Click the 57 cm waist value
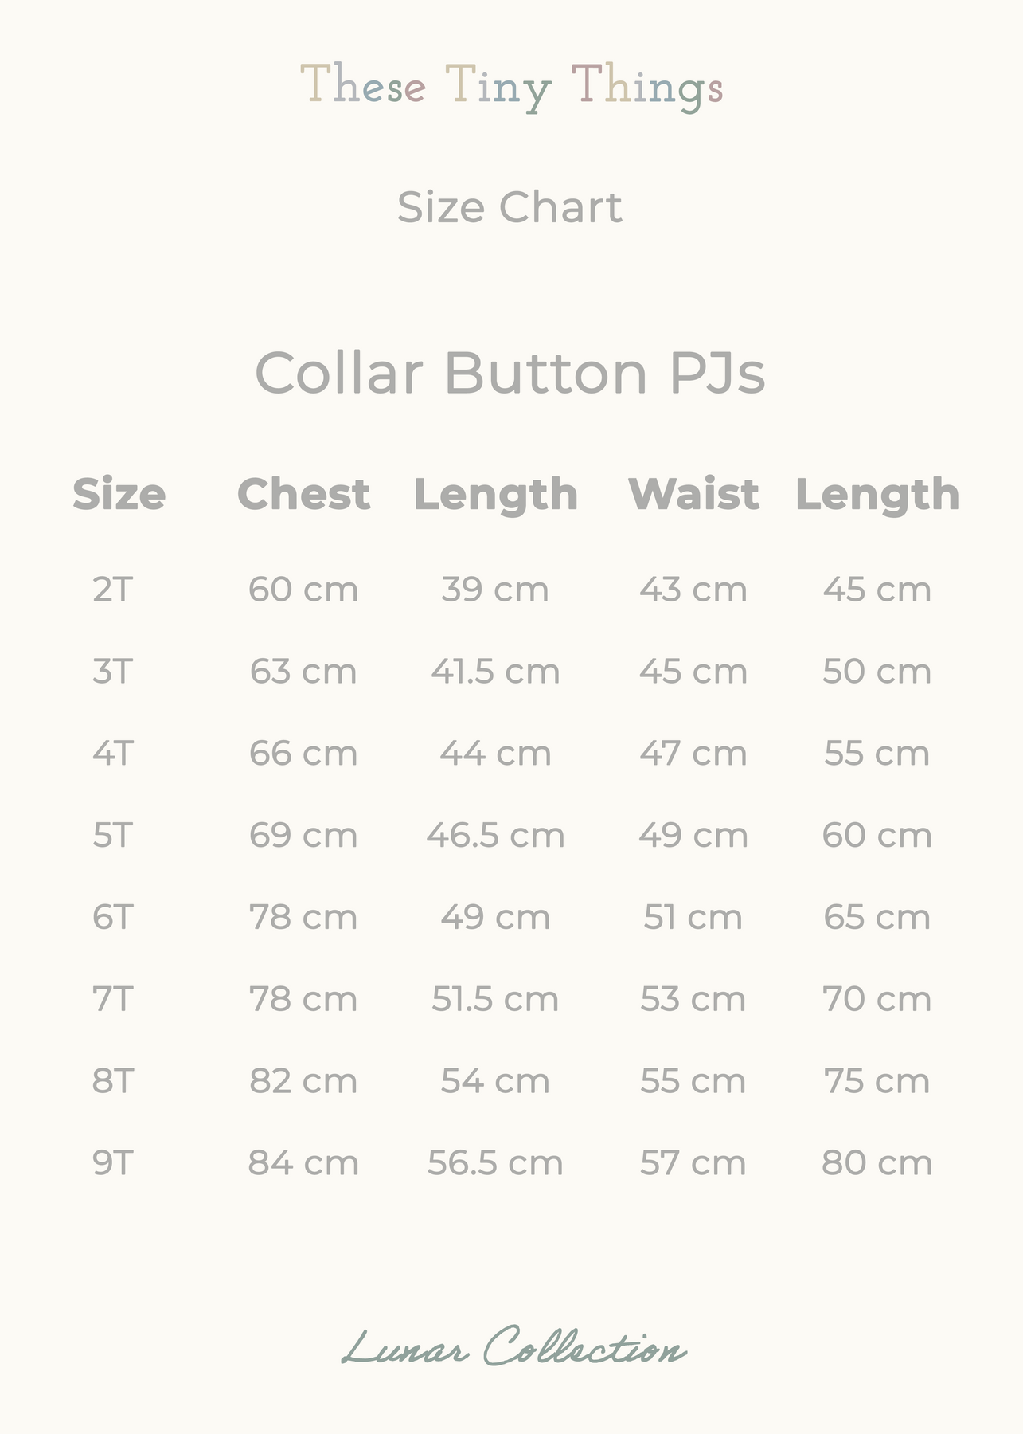Image resolution: width=1023 pixels, height=1434 pixels. pyautogui.click(x=693, y=1163)
